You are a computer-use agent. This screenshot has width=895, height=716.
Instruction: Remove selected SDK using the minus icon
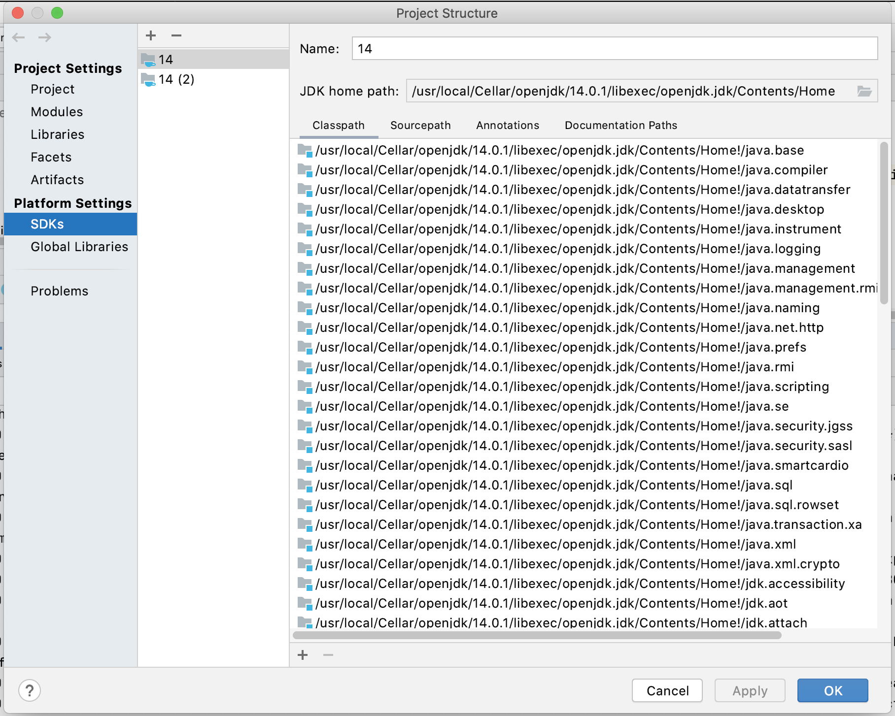(176, 35)
